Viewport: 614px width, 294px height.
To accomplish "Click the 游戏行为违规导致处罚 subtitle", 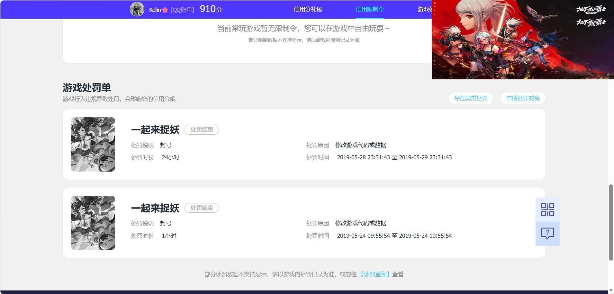I will tap(119, 99).
